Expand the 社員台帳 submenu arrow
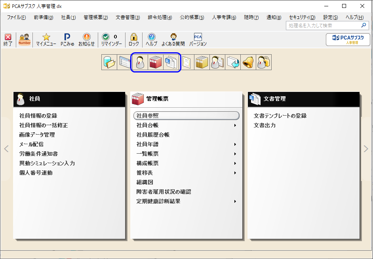 [x=235, y=125]
